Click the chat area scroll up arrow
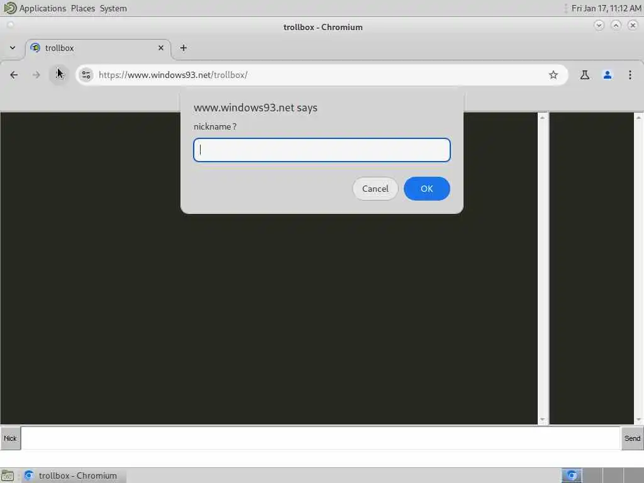The image size is (644, 483). (x=543, y=118)
